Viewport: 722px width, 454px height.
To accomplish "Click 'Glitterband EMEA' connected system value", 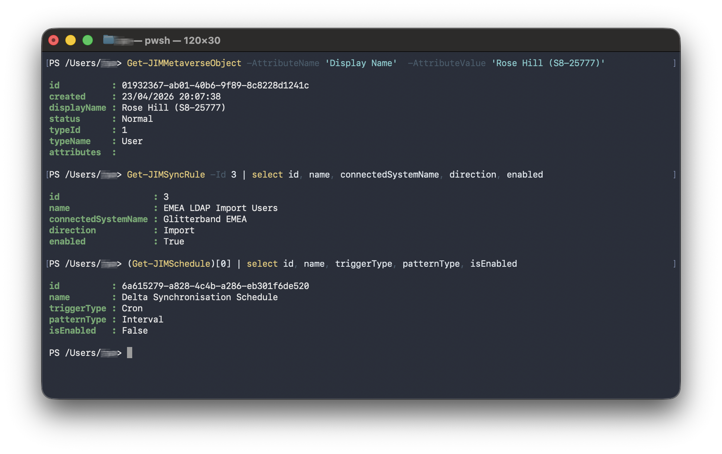I will point(205,219).
